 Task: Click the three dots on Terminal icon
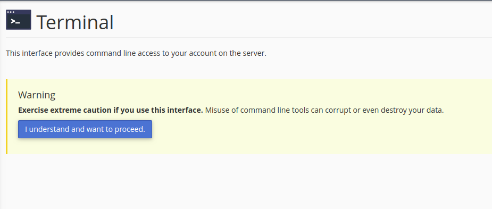(11, 12)
